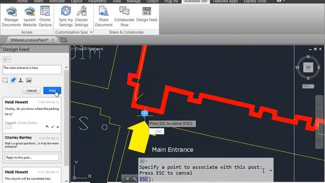Click South on the ViewCube compass
325x183 pixels.
click(308, 78)
